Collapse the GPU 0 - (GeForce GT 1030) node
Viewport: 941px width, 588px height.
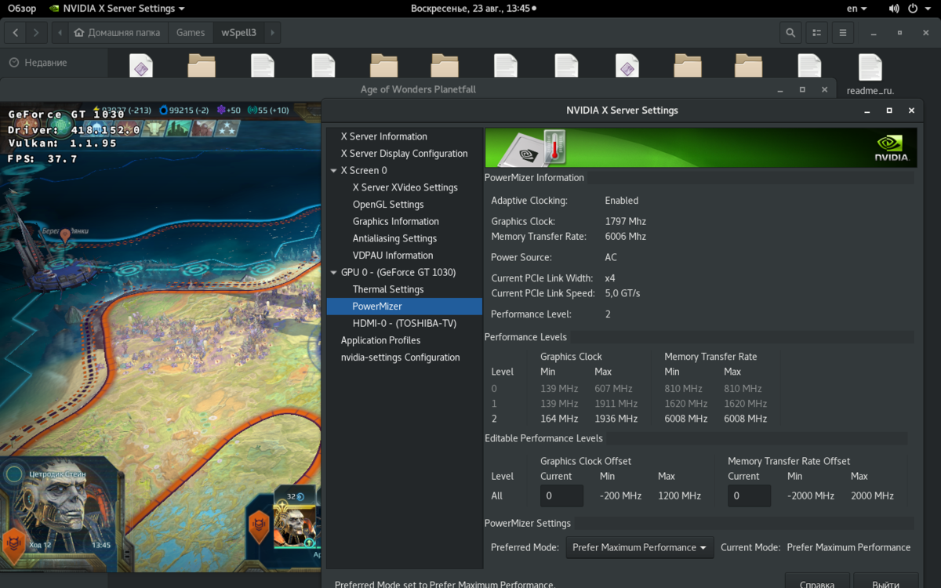333,273
